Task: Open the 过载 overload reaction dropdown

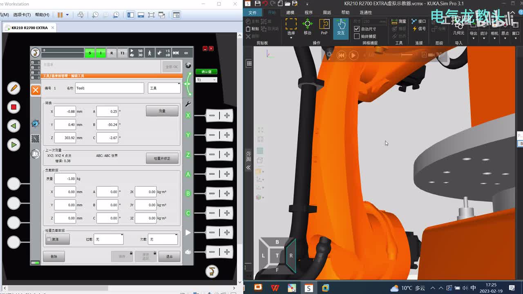Action: pyautogui.click(x=108, y=239)
